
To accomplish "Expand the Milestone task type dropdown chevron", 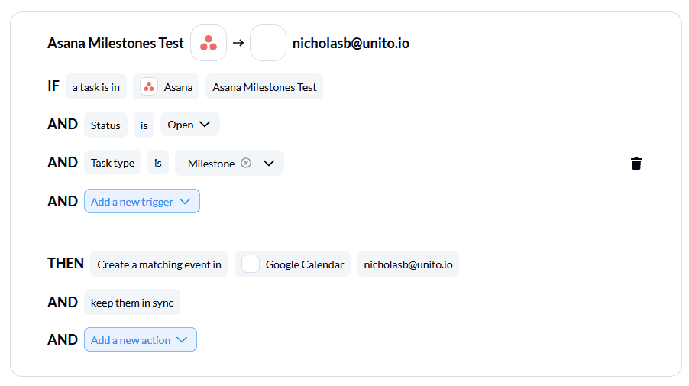I will pyautogui.click(x=269, y=163).
